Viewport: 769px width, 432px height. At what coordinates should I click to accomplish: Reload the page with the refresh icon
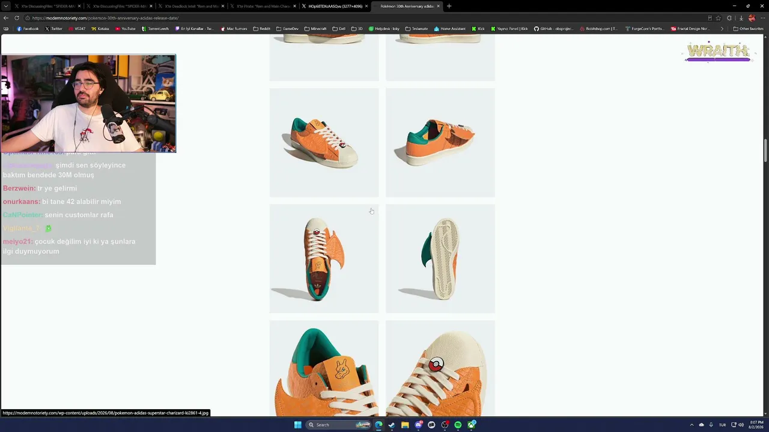click(x=17, y=18)
